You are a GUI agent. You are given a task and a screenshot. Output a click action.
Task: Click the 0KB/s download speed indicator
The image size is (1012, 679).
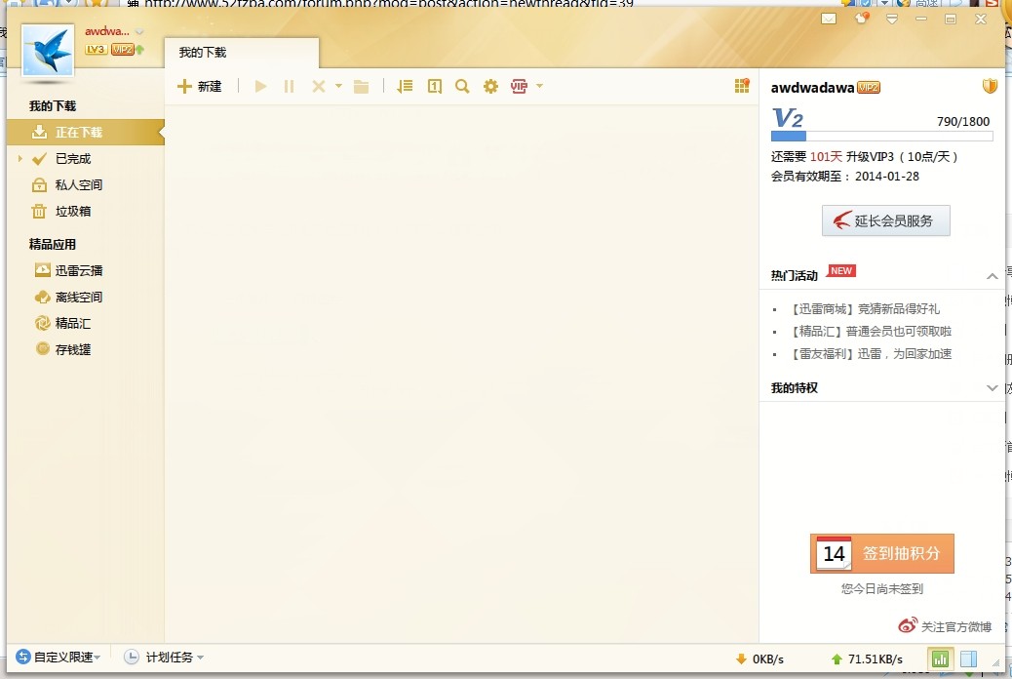click(x=759, y=659)
